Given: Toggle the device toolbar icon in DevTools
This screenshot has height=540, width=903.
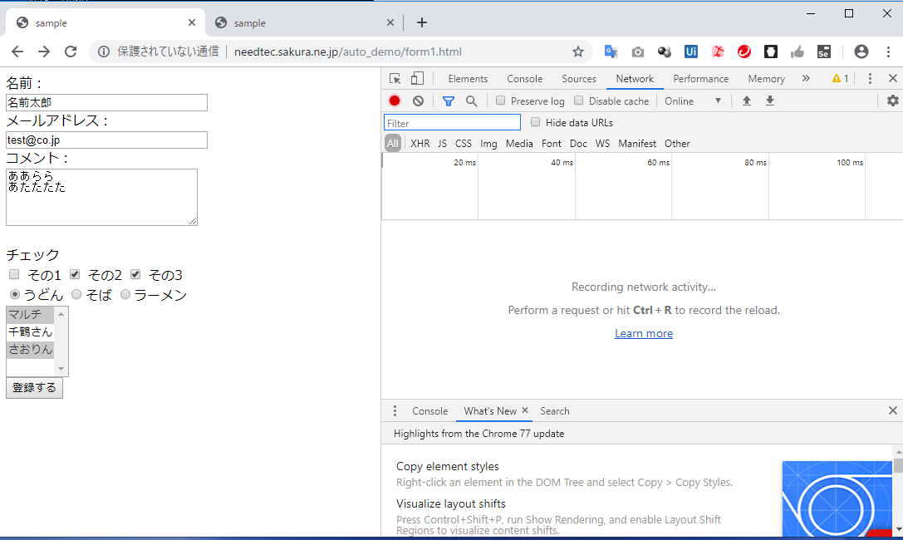Looking at the screenshot, I should click(x=418, y=79).
